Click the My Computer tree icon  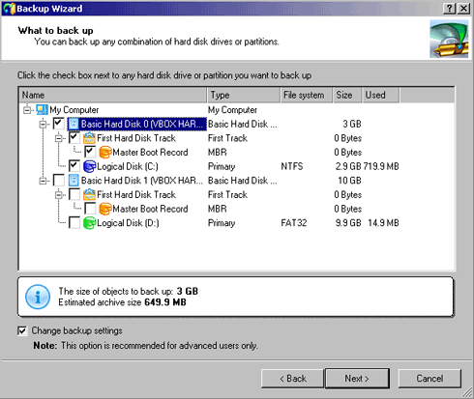pyautogui.click(x=42, y=110)
